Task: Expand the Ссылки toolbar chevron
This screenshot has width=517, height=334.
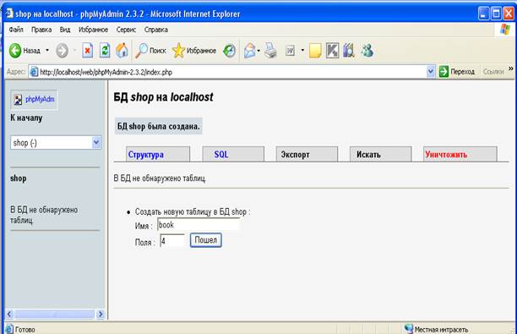Action: [511, 68]
